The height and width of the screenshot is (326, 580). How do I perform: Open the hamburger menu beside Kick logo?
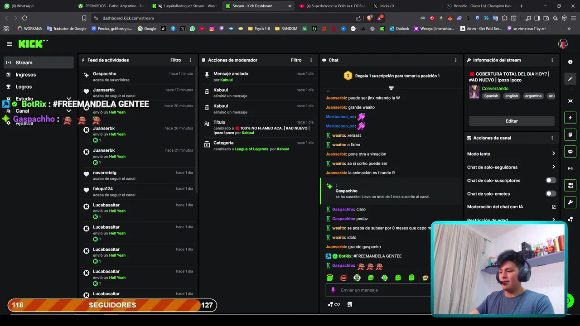10,44
